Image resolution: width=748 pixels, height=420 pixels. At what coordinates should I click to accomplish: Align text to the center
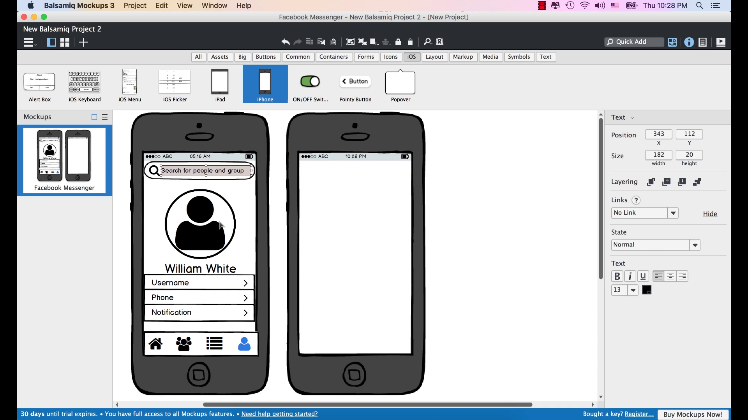tap(670, 276)
